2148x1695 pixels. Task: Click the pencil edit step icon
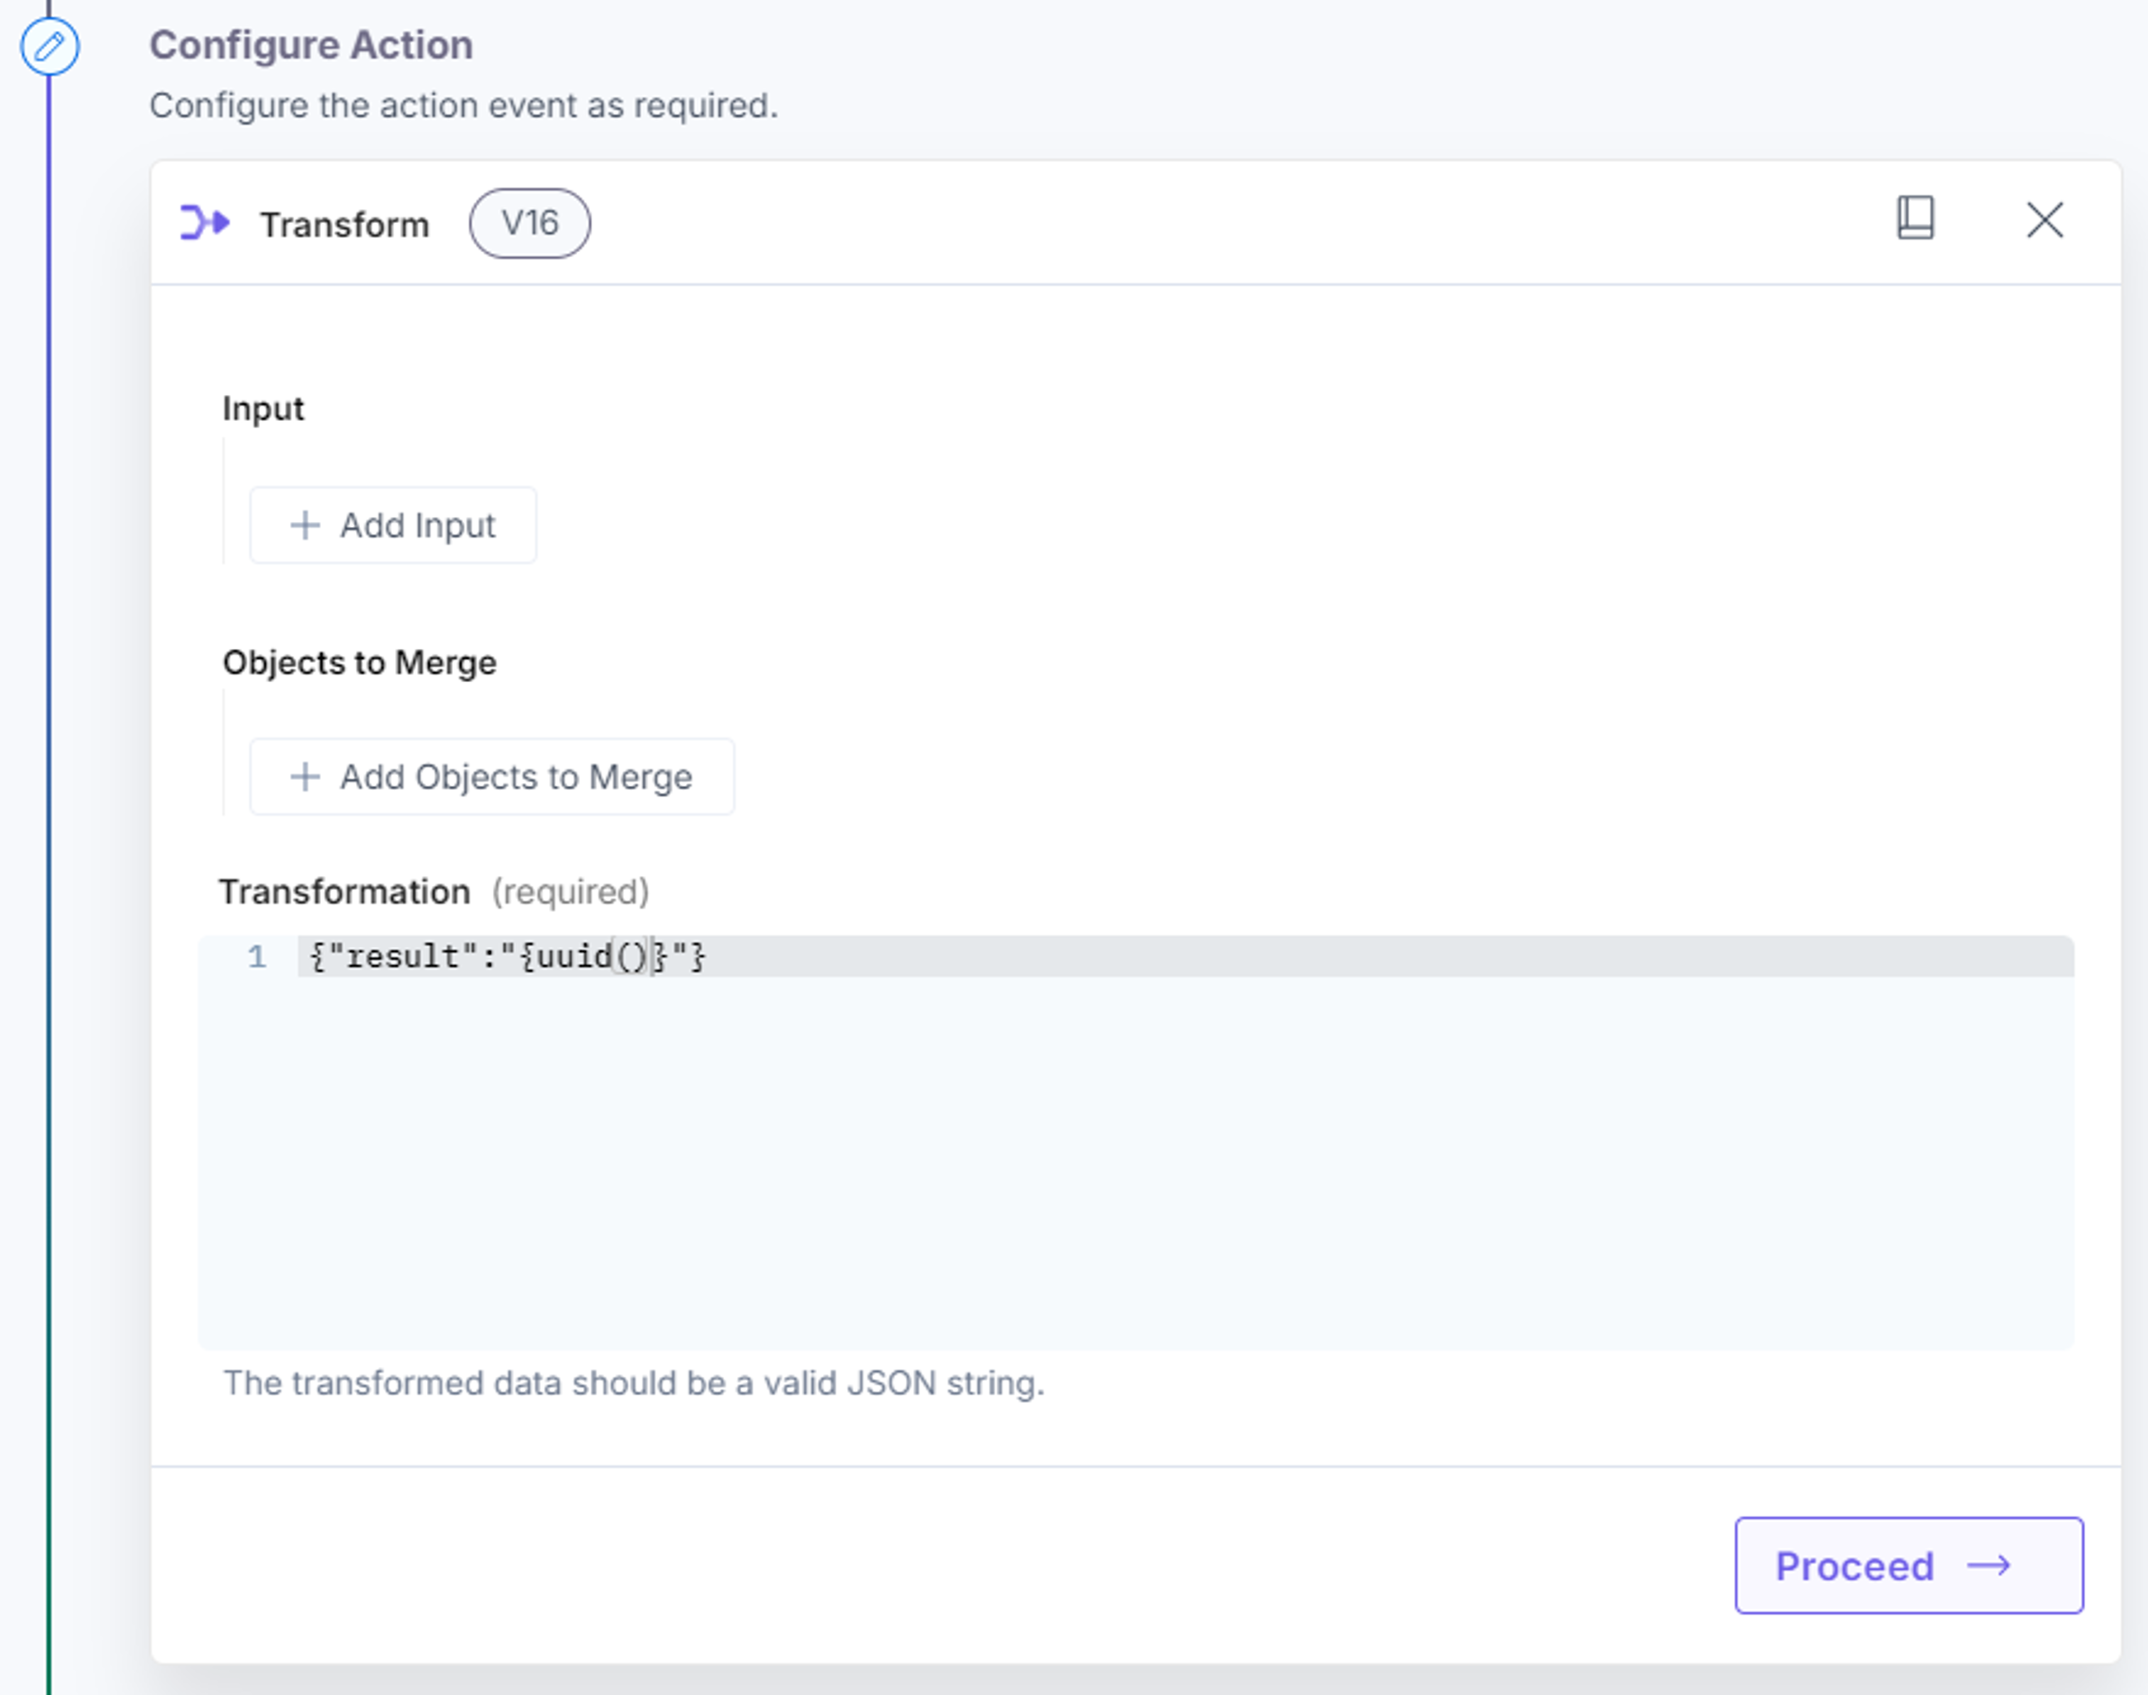pos(50,46)
